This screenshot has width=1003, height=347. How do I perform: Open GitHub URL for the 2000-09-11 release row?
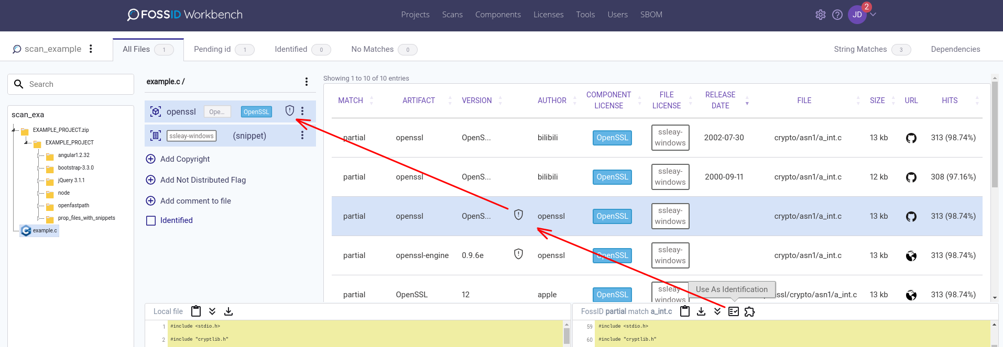pyautogui.click(x=911, y=177)
